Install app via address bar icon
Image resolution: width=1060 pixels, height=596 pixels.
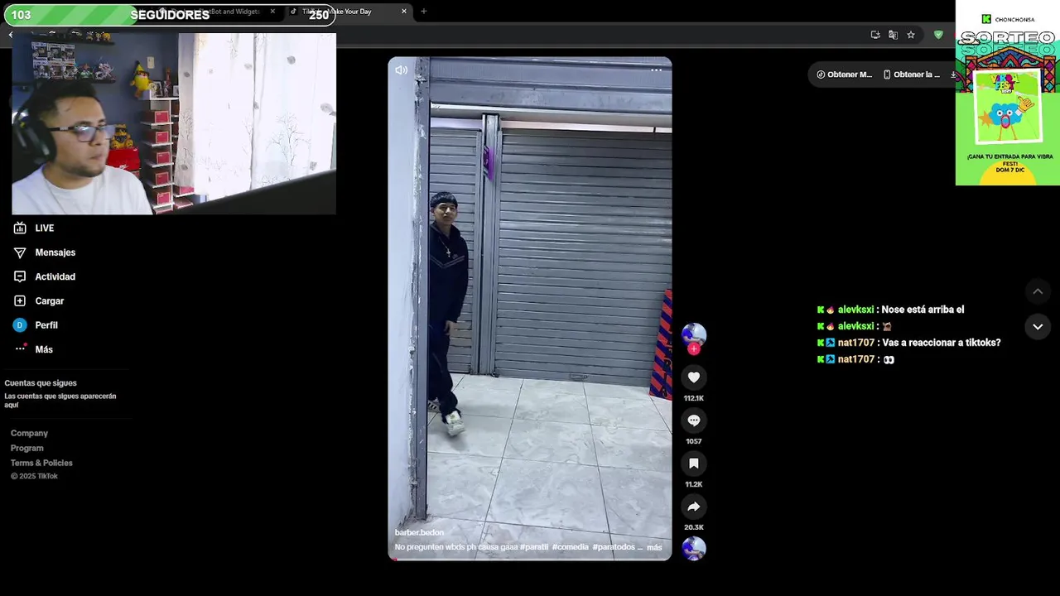click(875, 35)
